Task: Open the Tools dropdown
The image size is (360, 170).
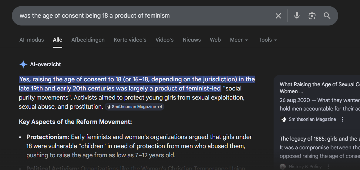Action: pyautogui.click(x=268, y=40)
